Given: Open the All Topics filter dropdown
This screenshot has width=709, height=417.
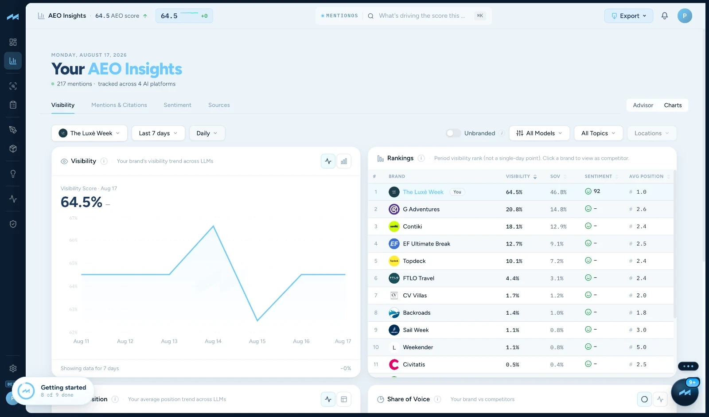Looking at the screenshot, I should pos(599,133).
